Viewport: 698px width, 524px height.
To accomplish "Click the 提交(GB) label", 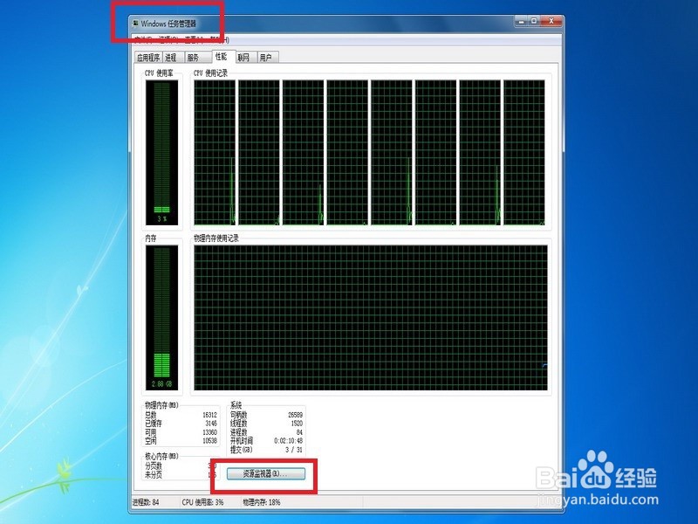I will coord(242,450).
